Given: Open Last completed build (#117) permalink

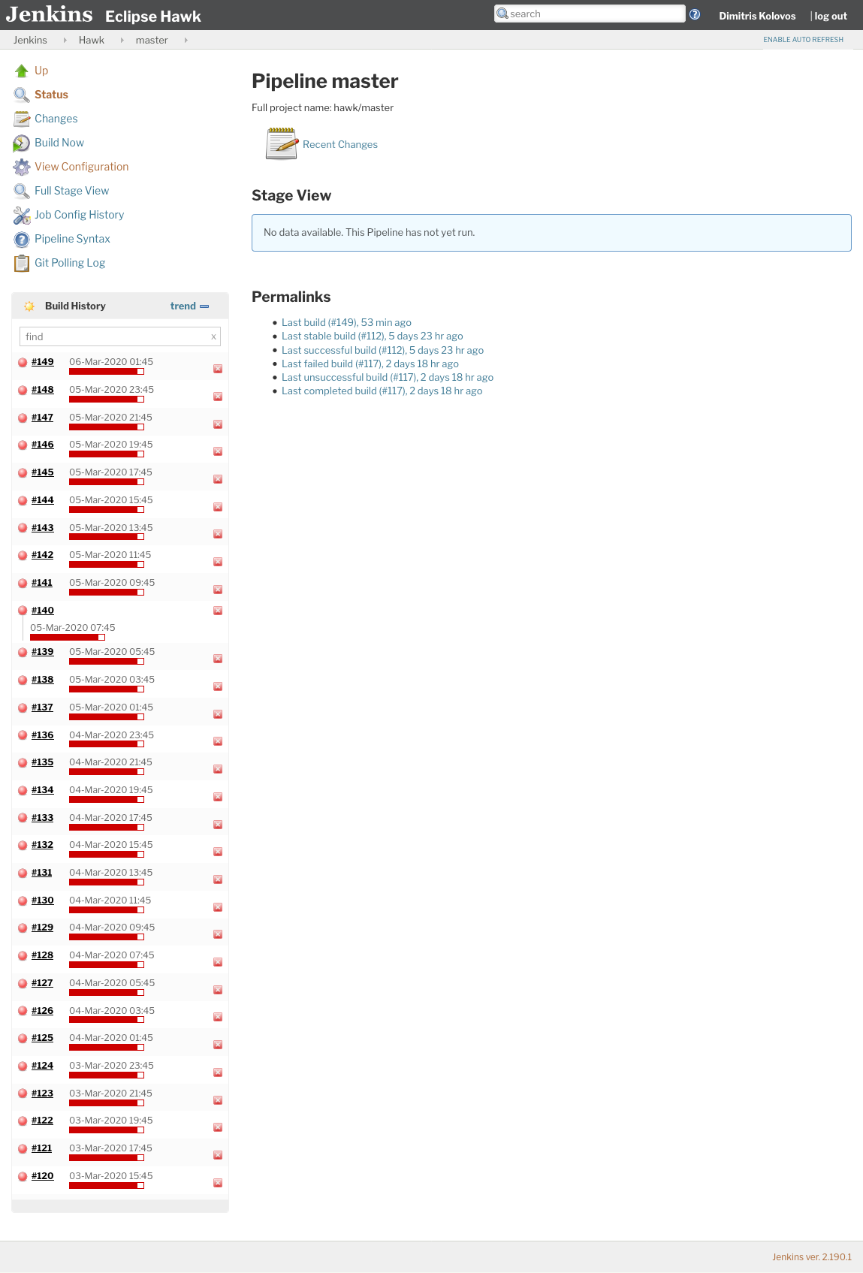Looking at the screenshot, I should pos(382,391).
